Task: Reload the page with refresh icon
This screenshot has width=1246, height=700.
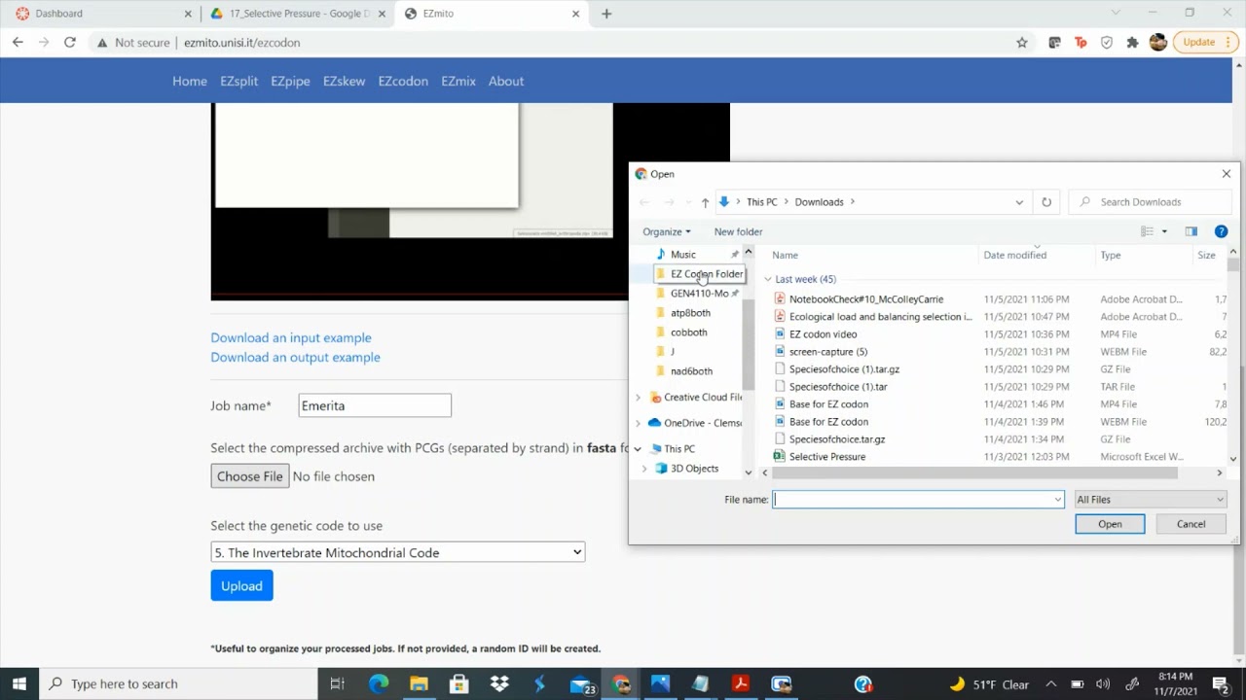Action: pyautogui.click(x=69, y=42)
